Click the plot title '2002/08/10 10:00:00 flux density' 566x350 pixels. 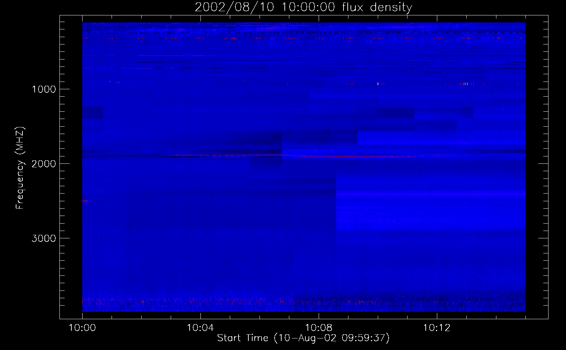pyautogui.click(x=303, y=7)
